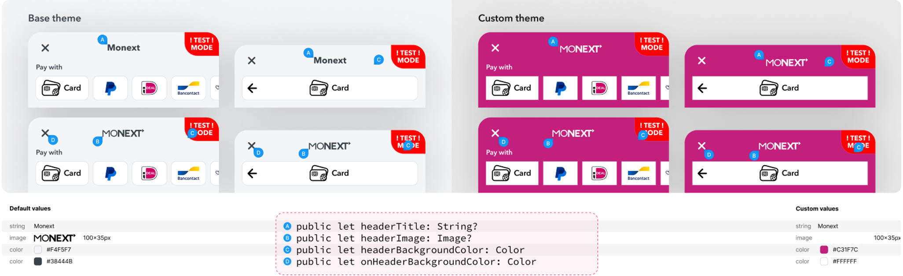Tap Card button in Base theme text-title pay list
This screenshot has height=276, width=903.
pyautogui.click(x=62, y=88)
